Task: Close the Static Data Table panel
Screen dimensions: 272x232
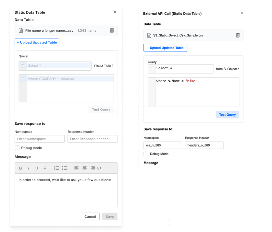Action: coord(115,12)
